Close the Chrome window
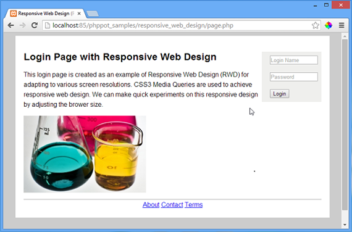Screen dimensions: 352x232 tap(341, 5)
